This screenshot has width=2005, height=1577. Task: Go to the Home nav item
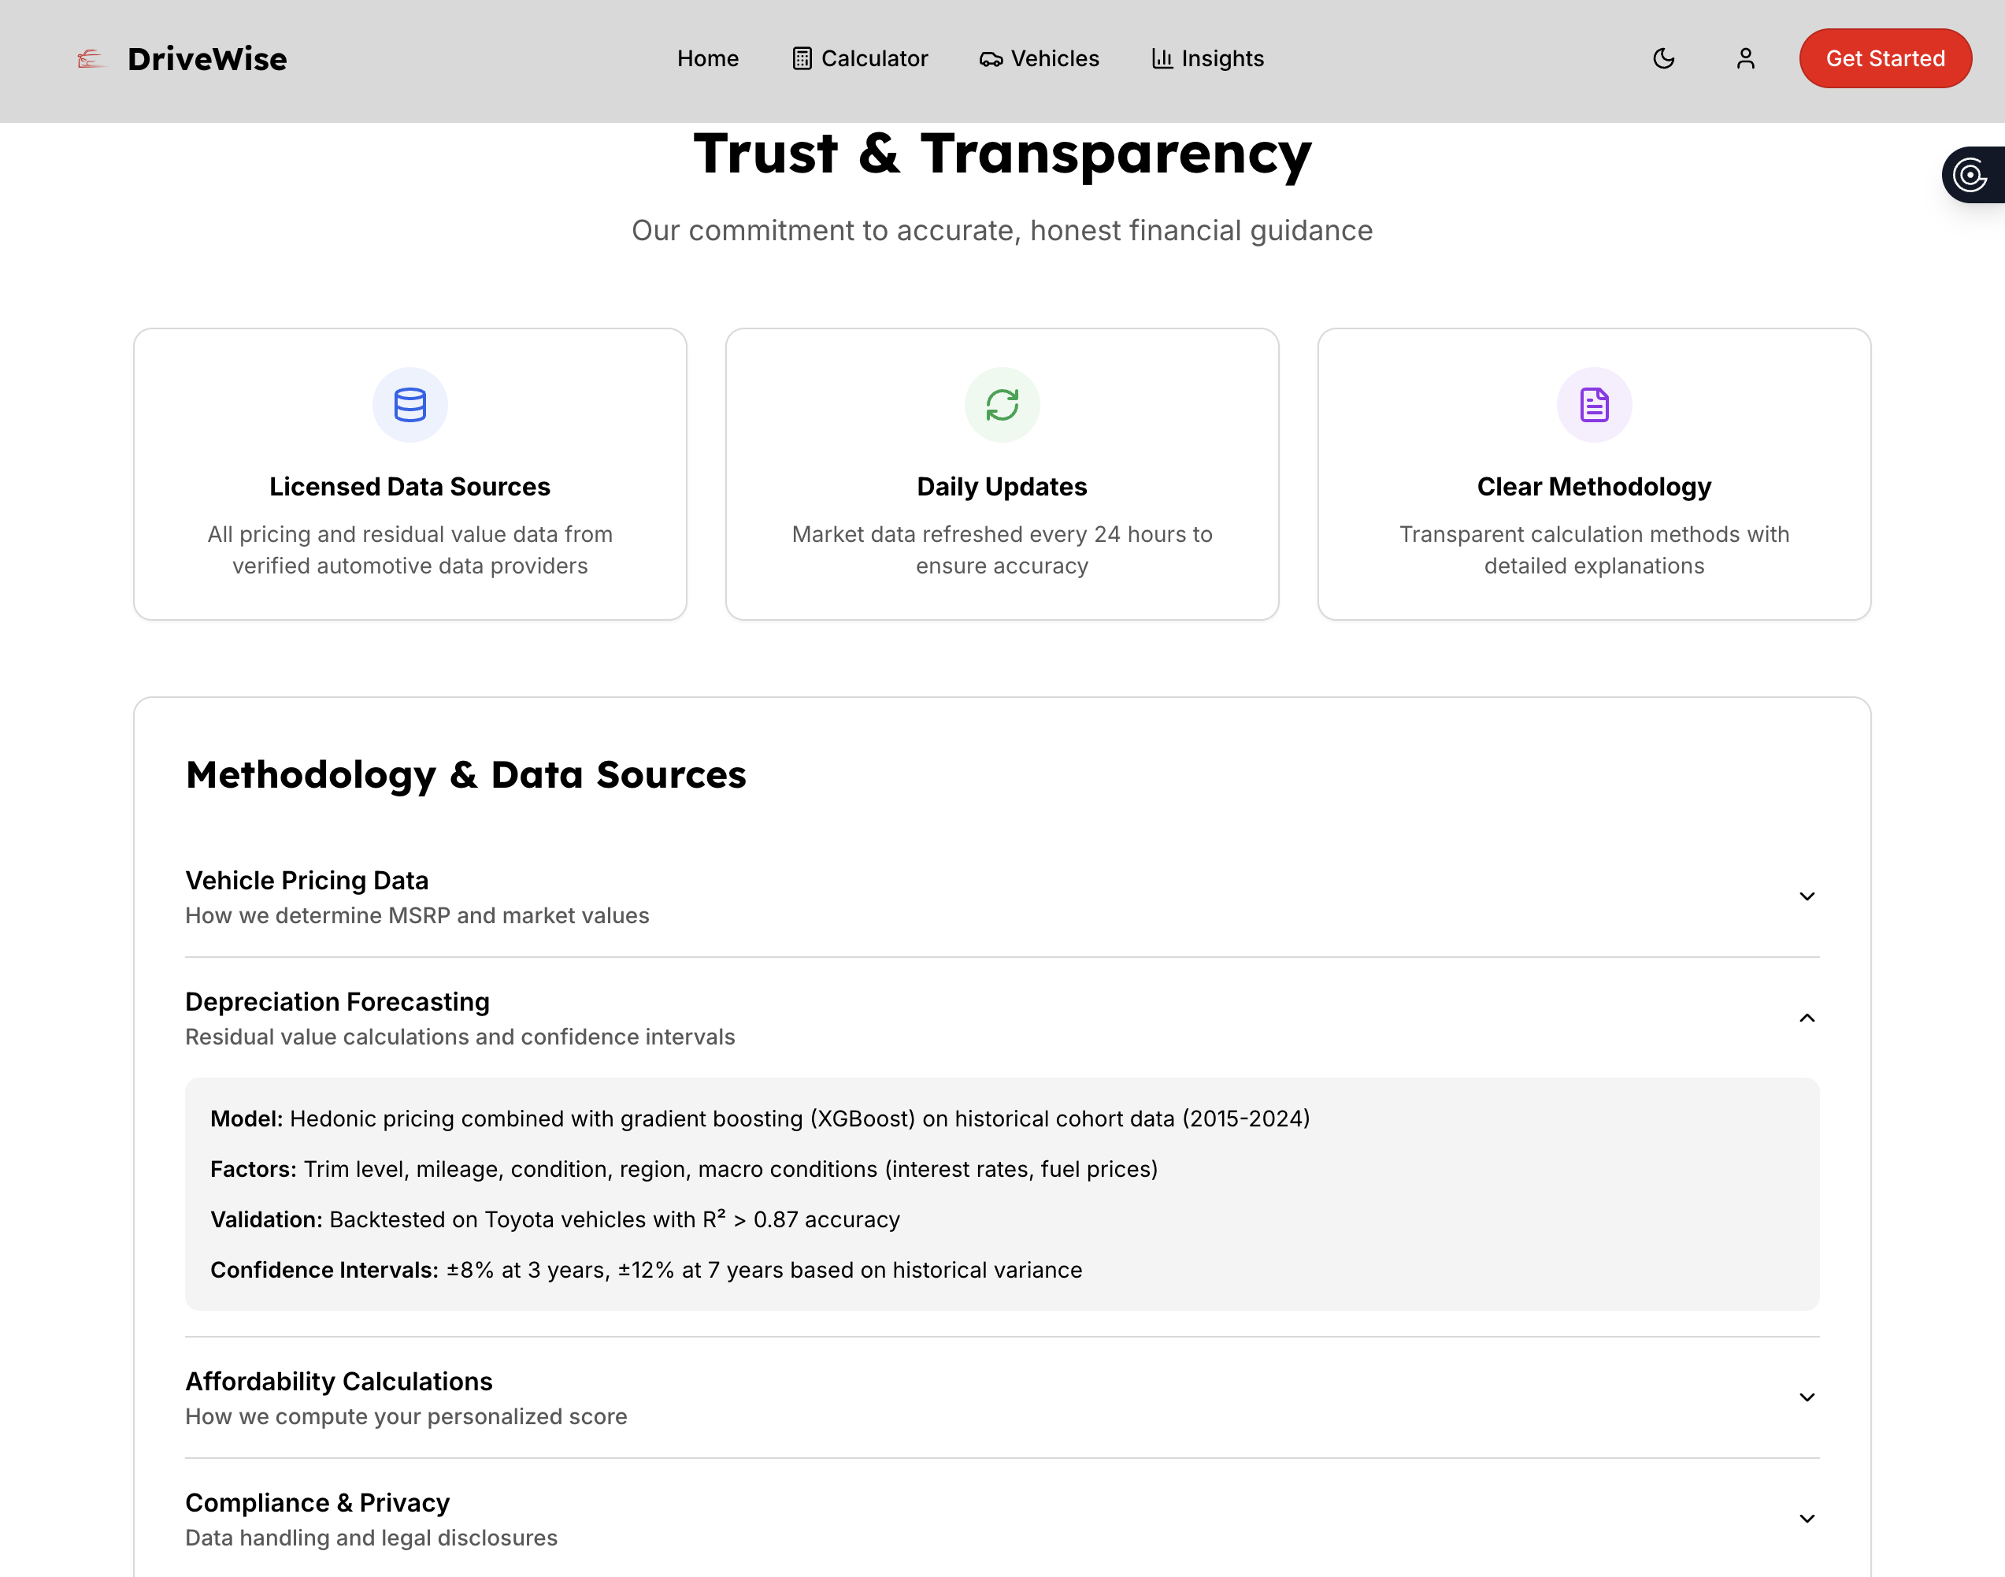[x=707, y=59]
